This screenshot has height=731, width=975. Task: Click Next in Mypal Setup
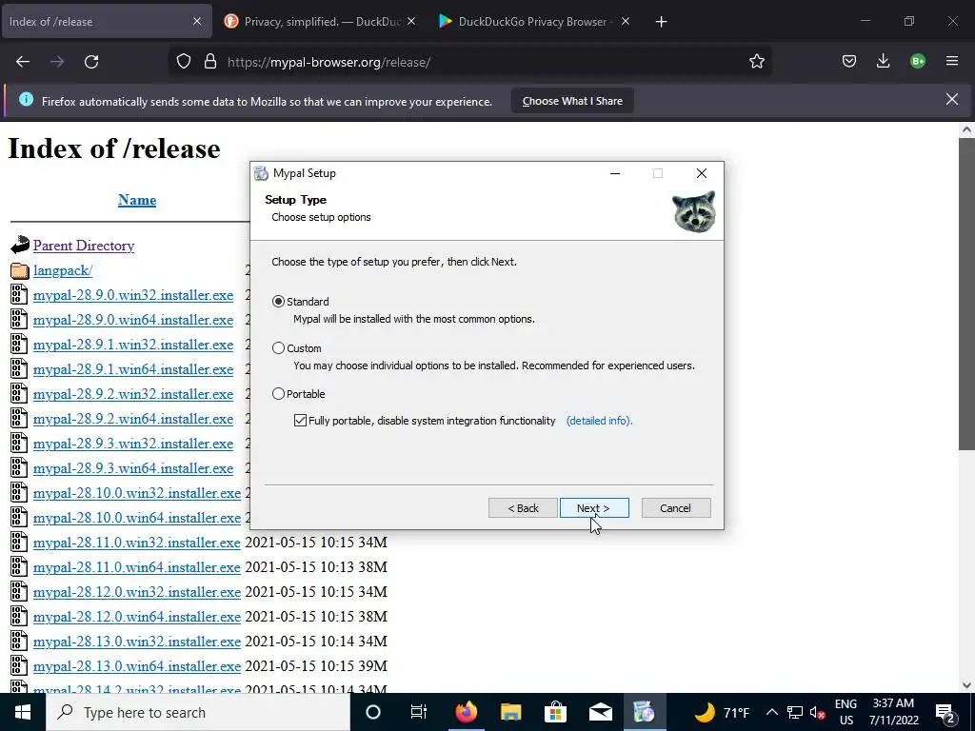click(594, 508)
